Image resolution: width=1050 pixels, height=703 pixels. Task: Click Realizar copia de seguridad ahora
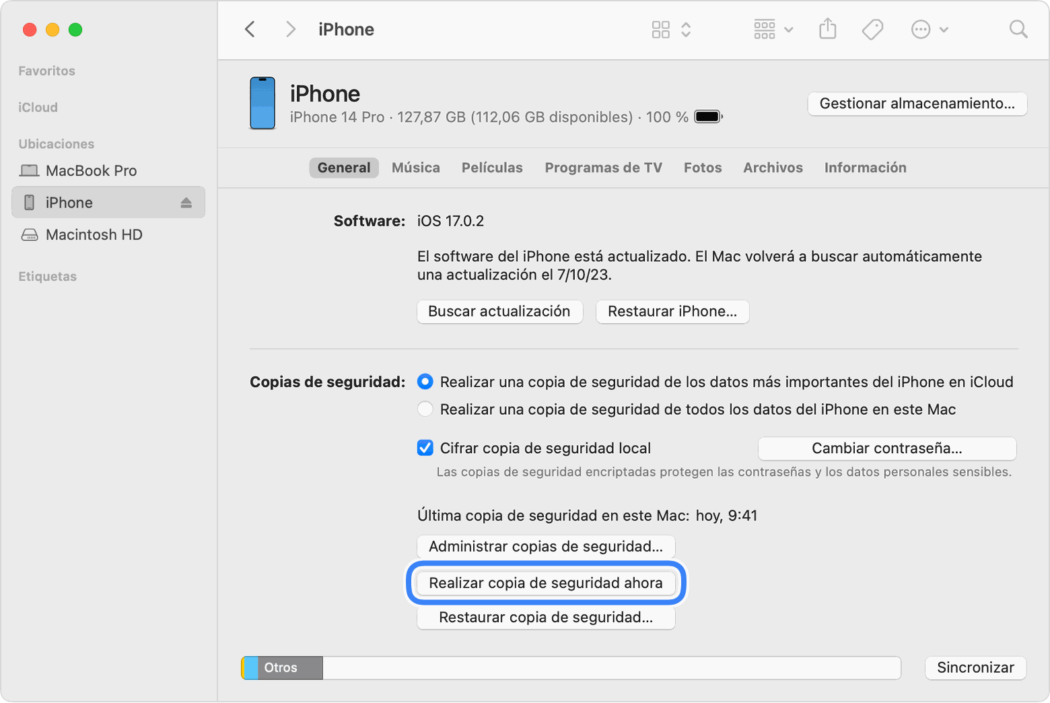click(546, 583)
